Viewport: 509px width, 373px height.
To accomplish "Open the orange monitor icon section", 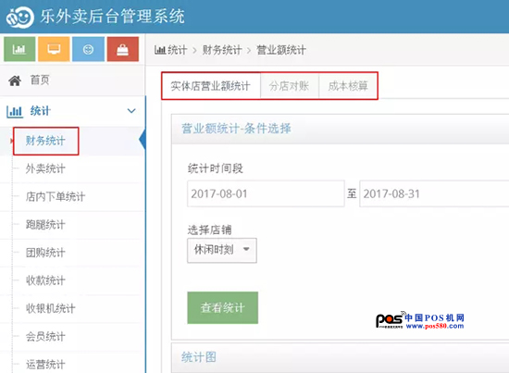I will pyautogui.click(x=54, y=49).
